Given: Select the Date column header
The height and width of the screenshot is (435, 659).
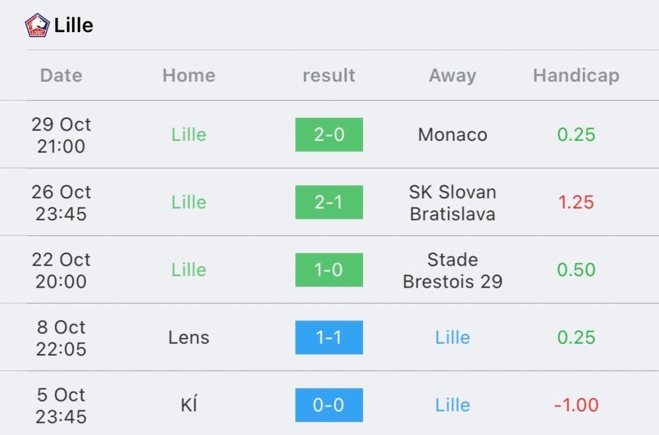Looking at the screenshot, I should 61,76.
